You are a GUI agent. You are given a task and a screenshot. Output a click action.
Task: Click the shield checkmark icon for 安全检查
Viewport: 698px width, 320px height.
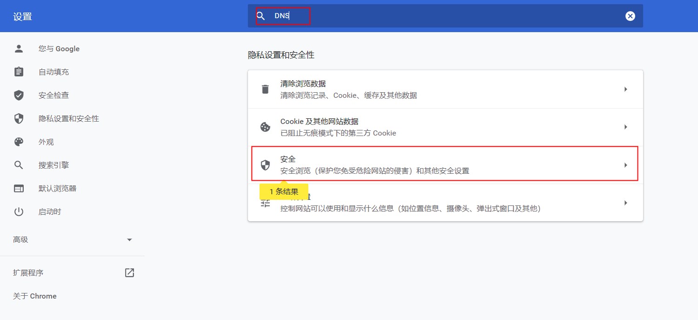(x=19, y=95)
